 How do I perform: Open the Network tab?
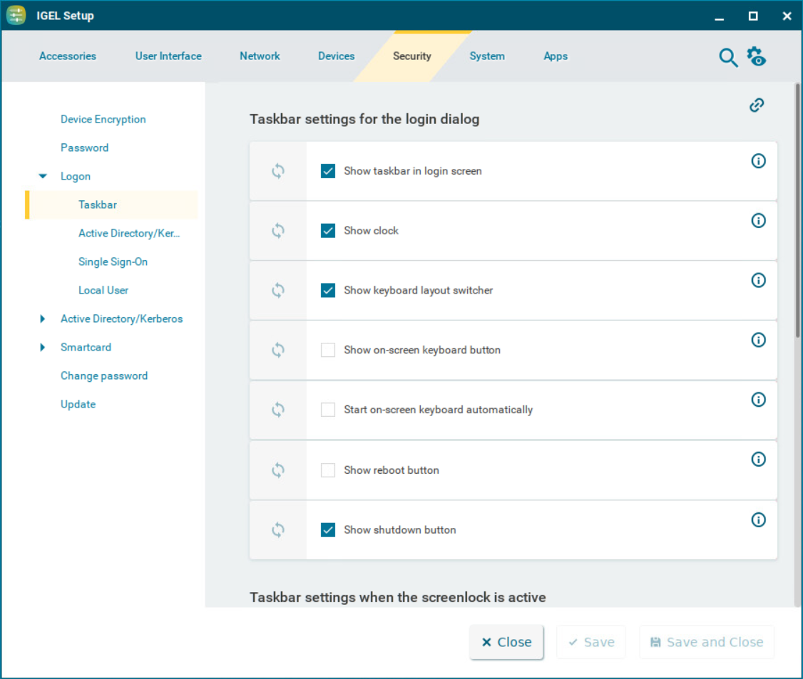click(x=260, y=56)
